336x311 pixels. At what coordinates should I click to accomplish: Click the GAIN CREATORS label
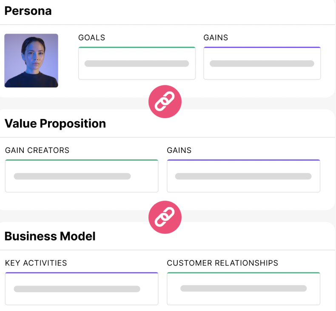(37, 150)
